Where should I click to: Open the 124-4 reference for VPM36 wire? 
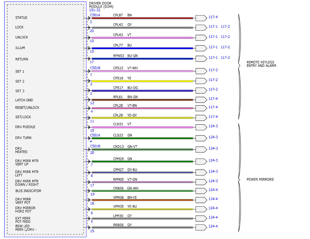(213, 199)
